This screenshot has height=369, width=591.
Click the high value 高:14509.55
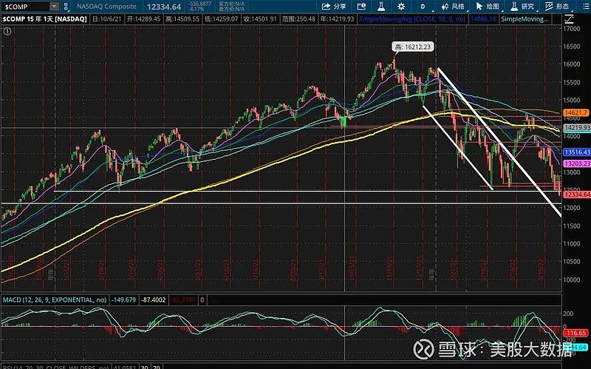click(x=182, y=19)
